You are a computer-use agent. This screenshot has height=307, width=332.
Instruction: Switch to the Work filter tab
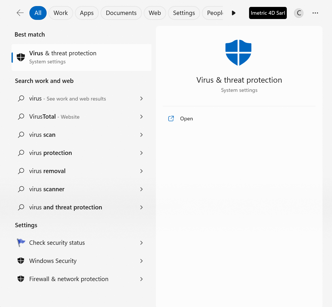60,13
